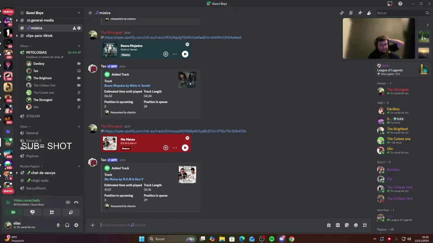The width and height of the screenshot is (433, 243).
Task: Click the message attachment plus button
Action: coord(93,225)
